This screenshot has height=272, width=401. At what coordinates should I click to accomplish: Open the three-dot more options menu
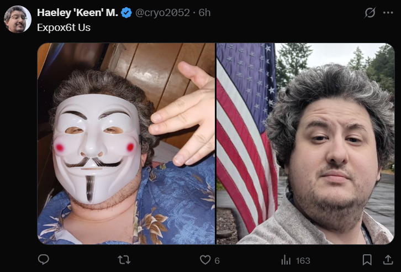click(388, 13)
